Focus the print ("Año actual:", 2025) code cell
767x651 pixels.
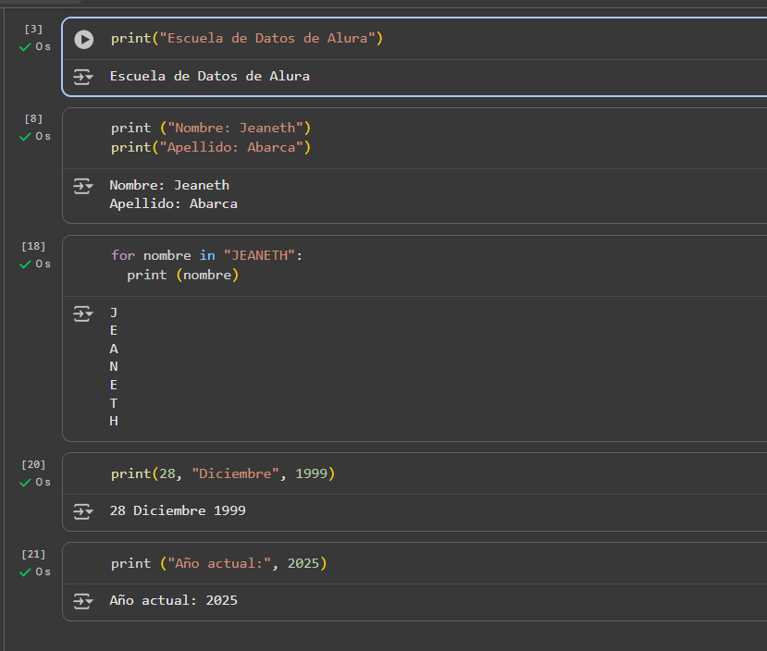click(218, 563)
